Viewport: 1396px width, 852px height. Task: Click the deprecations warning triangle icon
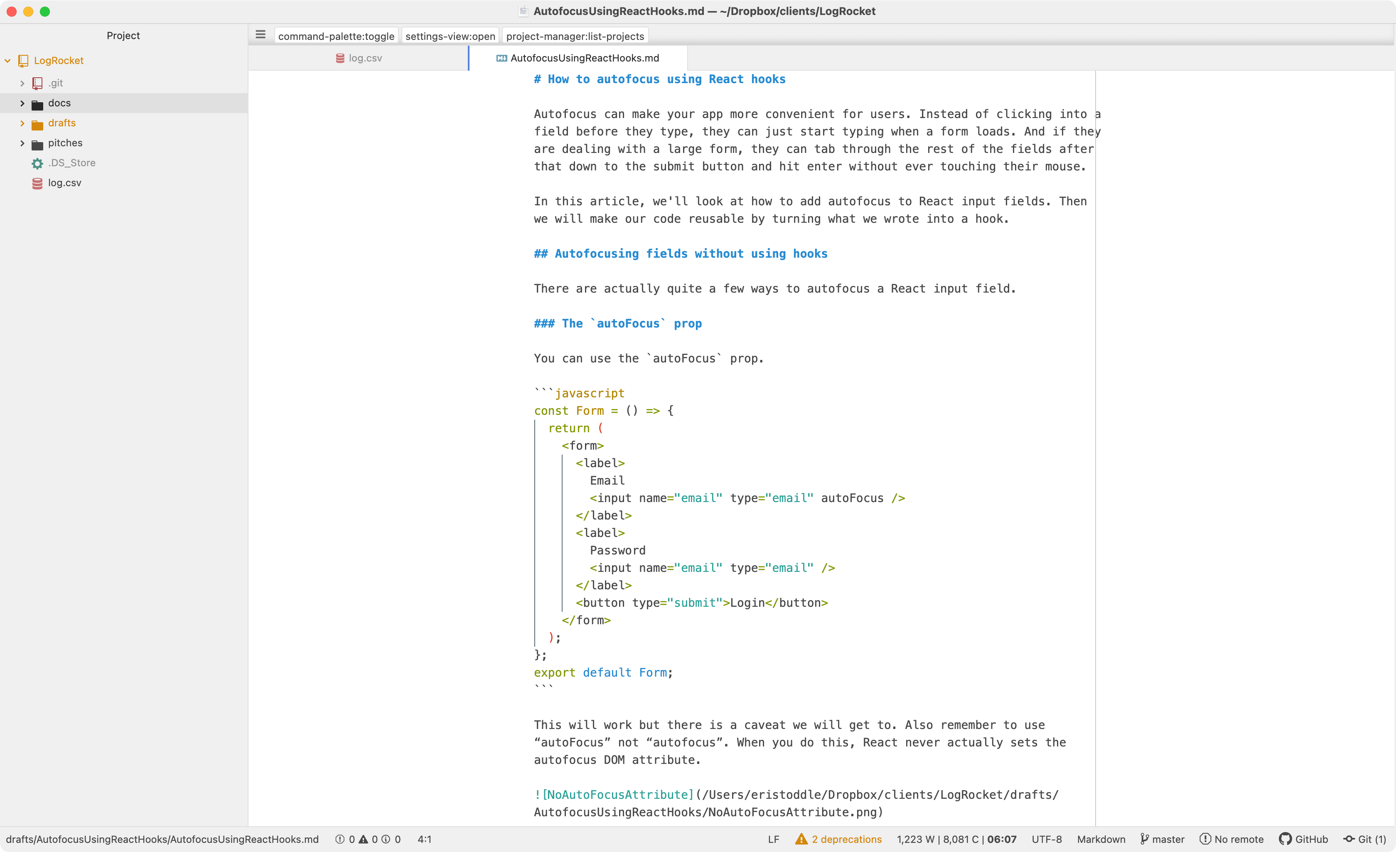[801, 839]
